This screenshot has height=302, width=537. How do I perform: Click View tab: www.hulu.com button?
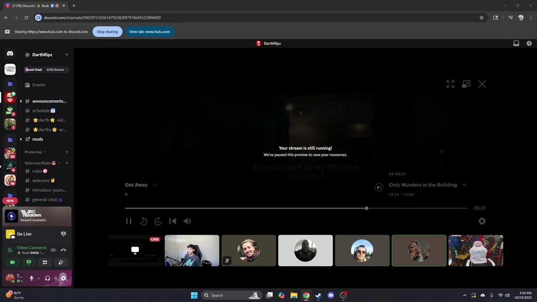coord(149,32)
